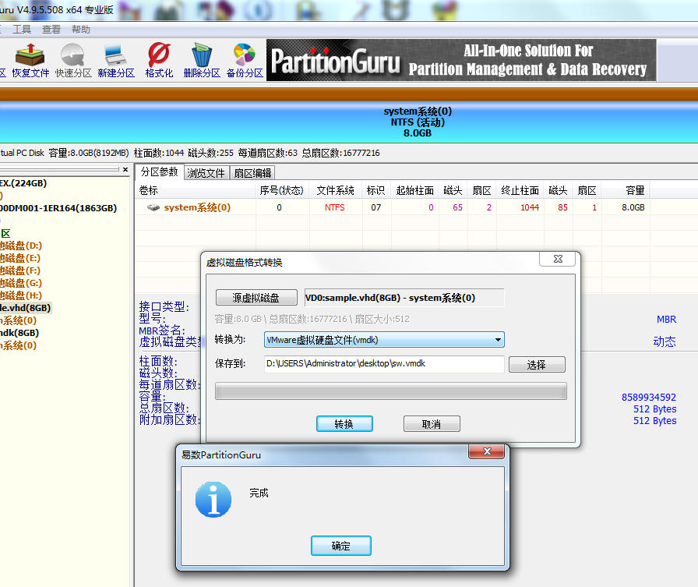The height and width of the screenshot is (587, 698).
Task: Switch to the 分区参数 tab
Action: point(160,172)
